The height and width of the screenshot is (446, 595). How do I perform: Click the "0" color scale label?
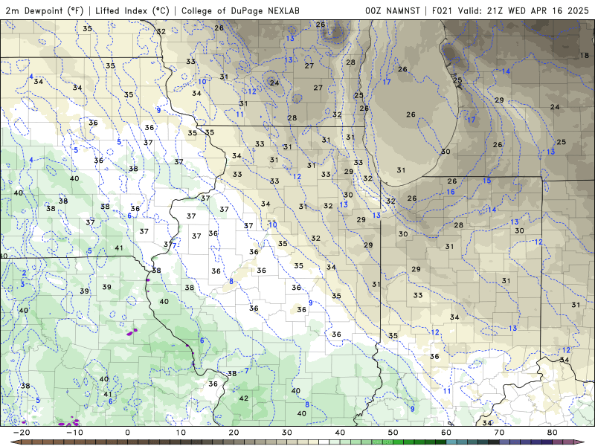tap(127, 433)
